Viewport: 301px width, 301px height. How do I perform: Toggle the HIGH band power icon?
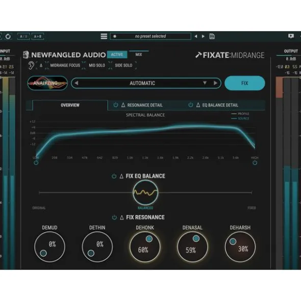[x=255, y=162]
